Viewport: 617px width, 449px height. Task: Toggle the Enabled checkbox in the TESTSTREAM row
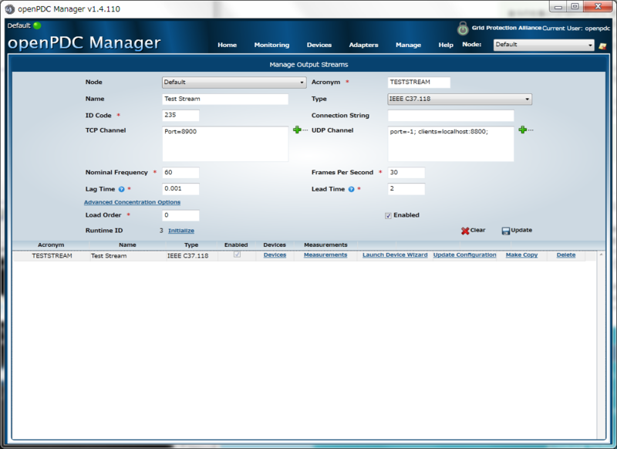[237, 255]
